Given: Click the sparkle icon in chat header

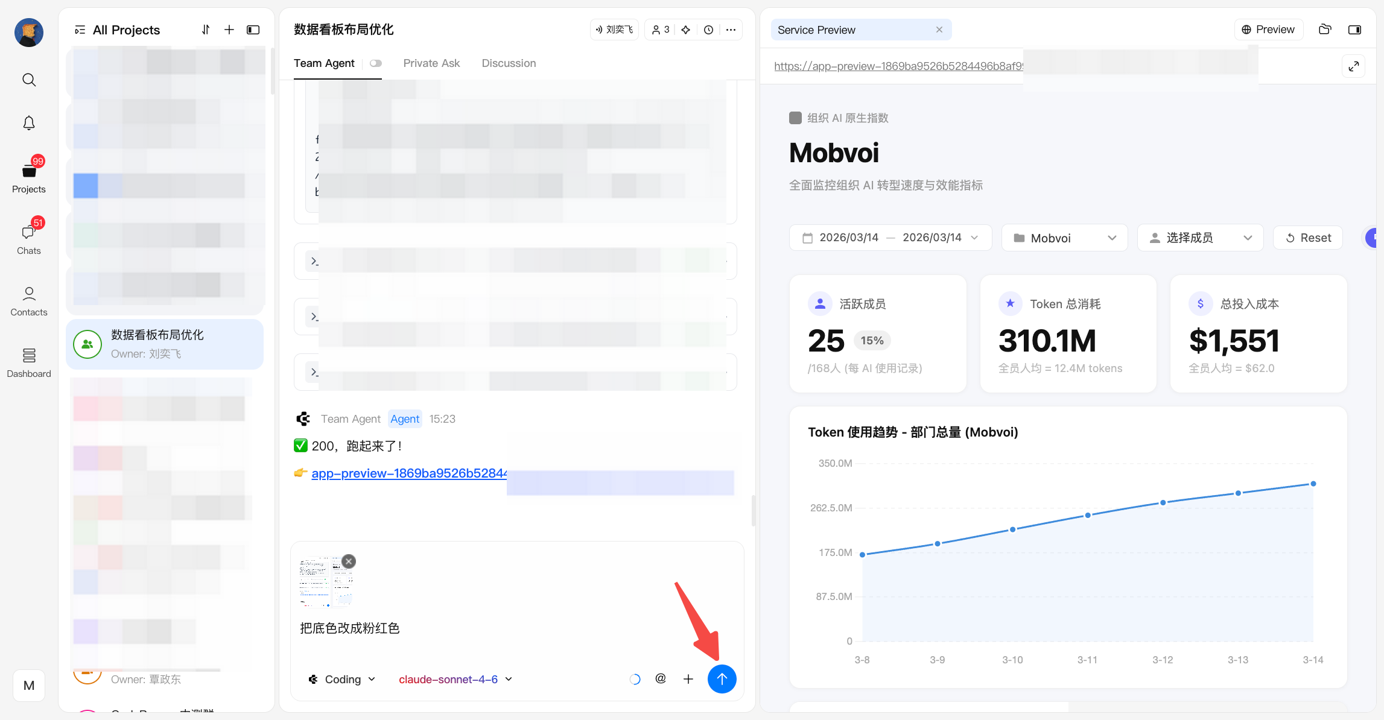Looking at the screenshot, I should point(686,30).
